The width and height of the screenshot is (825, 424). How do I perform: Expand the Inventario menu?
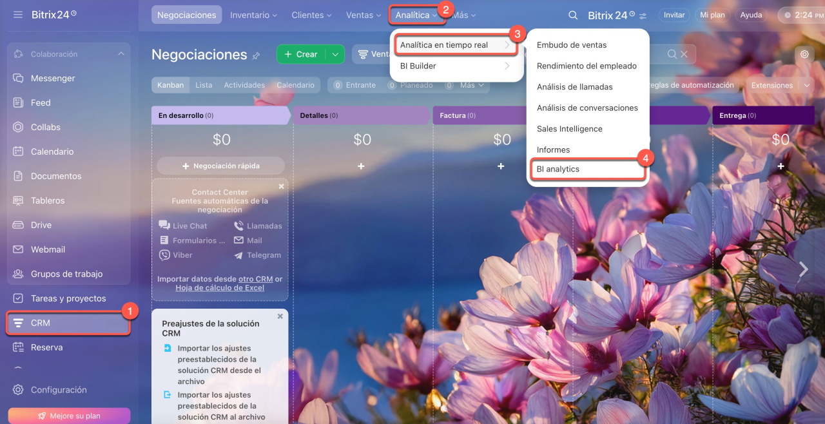click(253, 15)
